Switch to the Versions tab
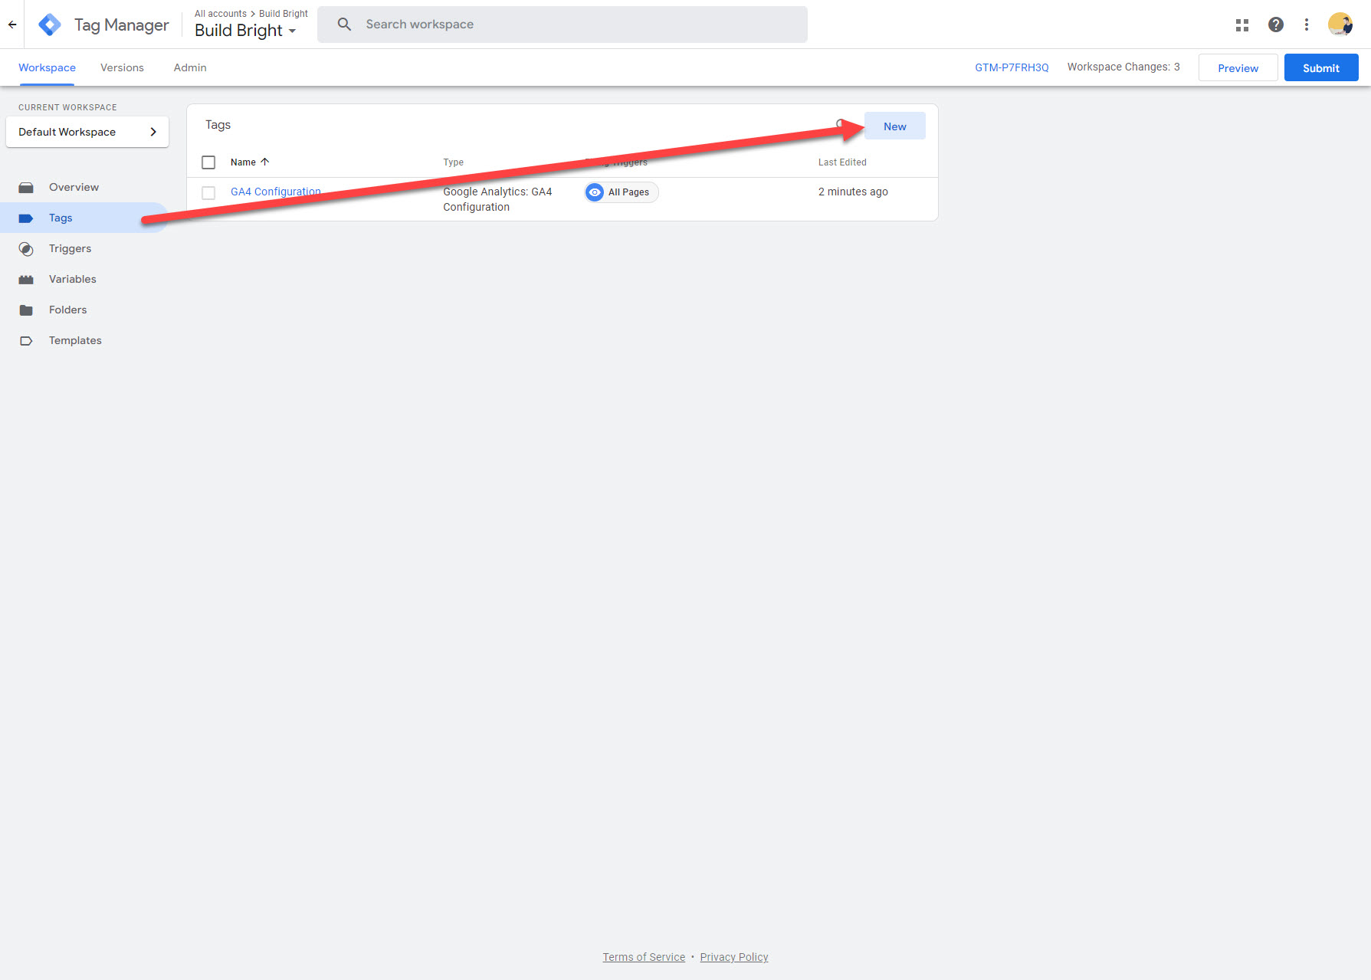 point(122,67)
